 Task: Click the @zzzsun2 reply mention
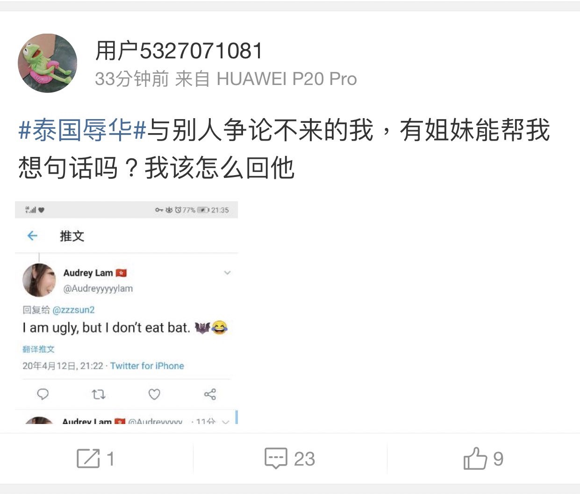click(73, 310)
